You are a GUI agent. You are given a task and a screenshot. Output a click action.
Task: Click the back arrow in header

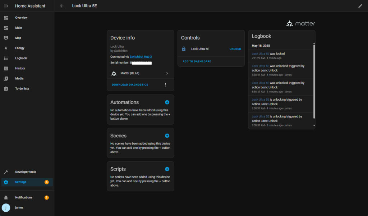[62, 6]
